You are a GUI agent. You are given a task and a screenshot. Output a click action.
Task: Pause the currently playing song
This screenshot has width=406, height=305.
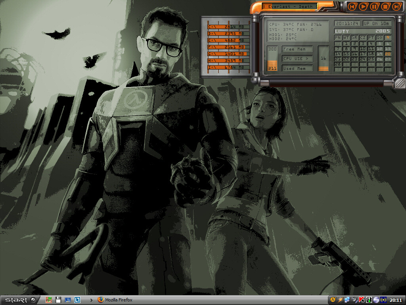[x=374, y=6]
